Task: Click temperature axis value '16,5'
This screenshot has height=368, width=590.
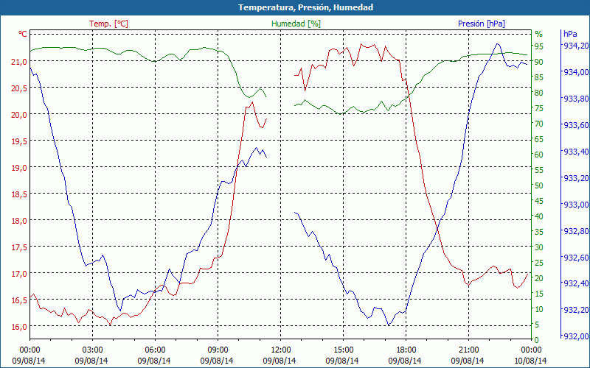Action: [x=19, y=300]
